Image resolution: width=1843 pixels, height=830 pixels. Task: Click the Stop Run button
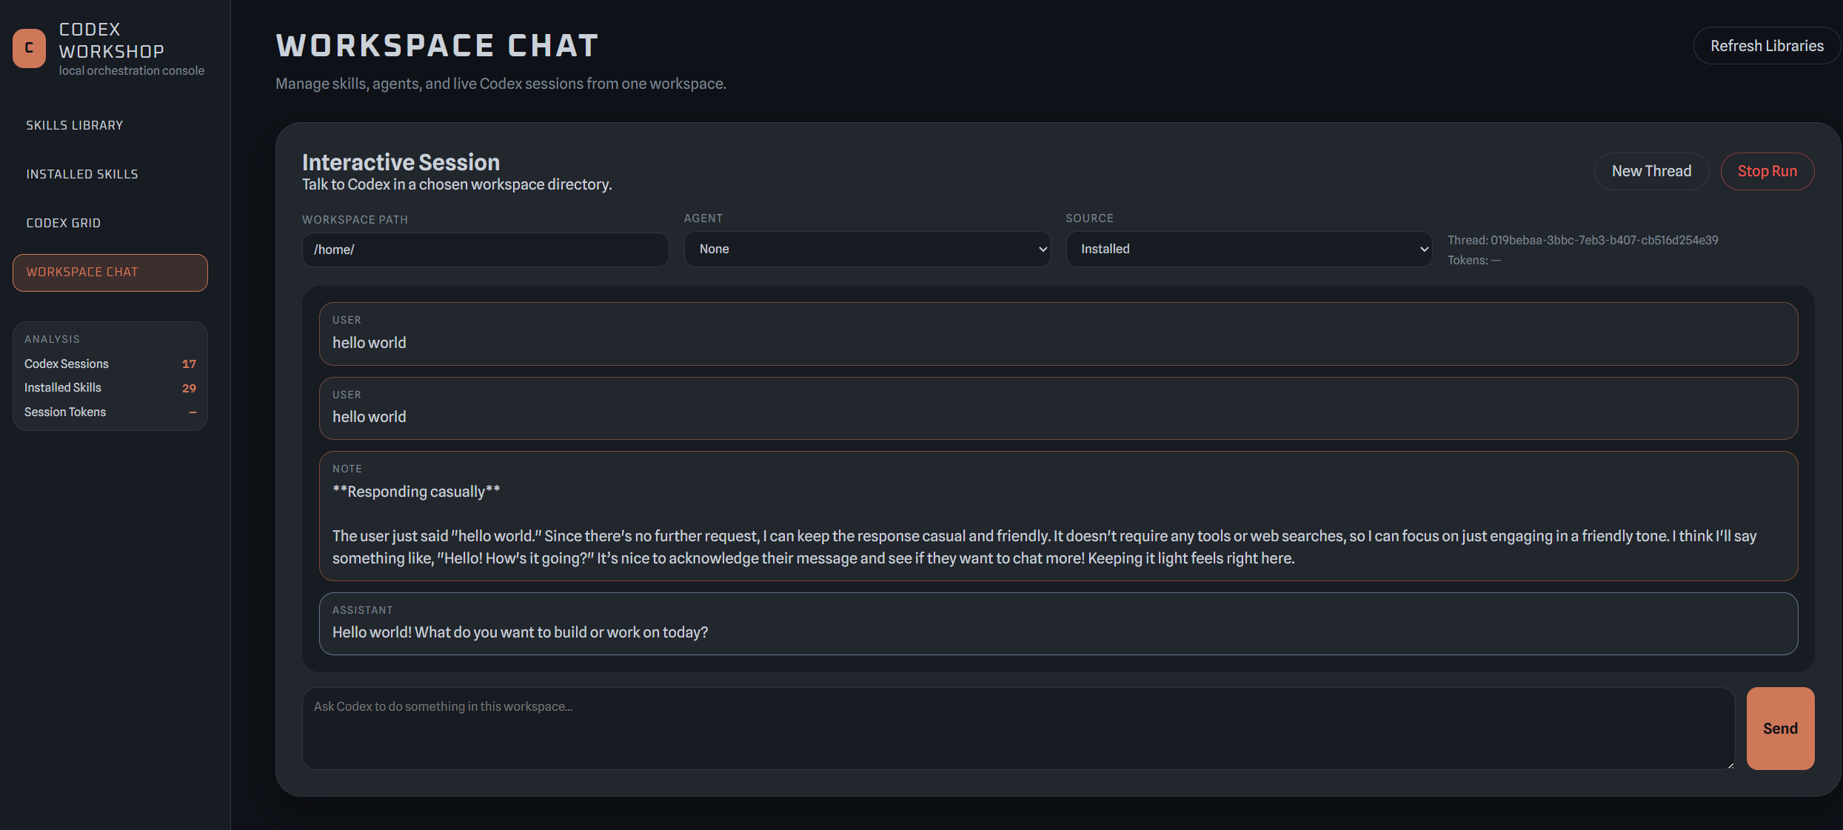[1767, 171]
